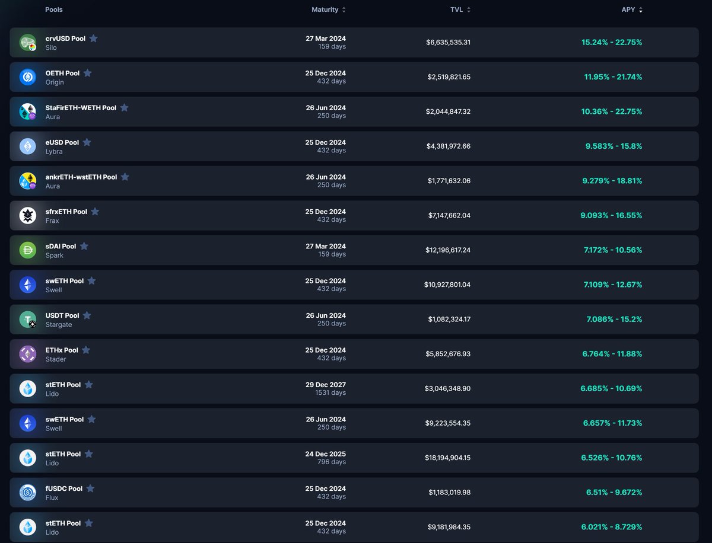Click the 6.51% - 9.672% APY value
Image resolution: width=712 pixels, height=543 pixels.
pyautogui.click(x=614, y=493)
